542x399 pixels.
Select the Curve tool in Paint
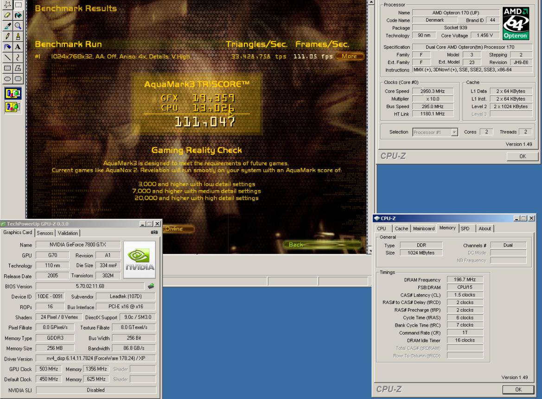coord(18,57)
